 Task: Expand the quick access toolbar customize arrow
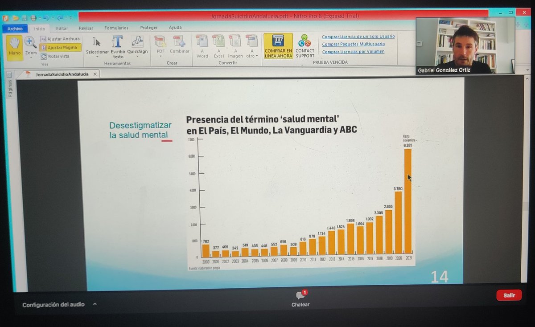pos(70,18)
